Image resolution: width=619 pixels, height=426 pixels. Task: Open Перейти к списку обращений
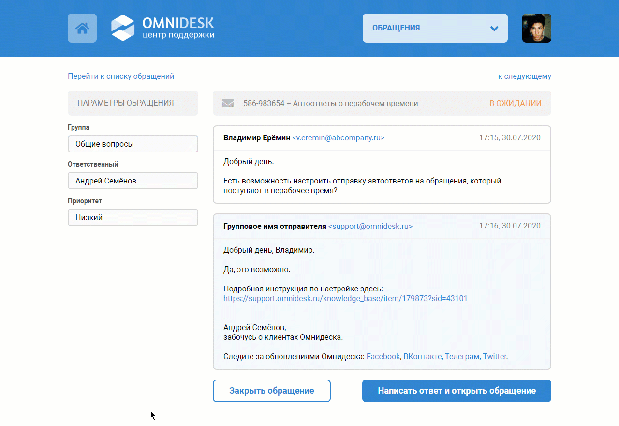120,76
